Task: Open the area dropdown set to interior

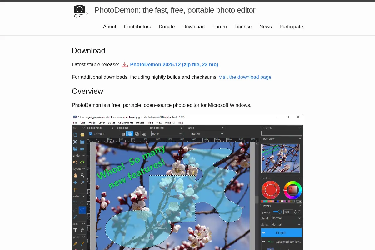Action: (207, 133)
